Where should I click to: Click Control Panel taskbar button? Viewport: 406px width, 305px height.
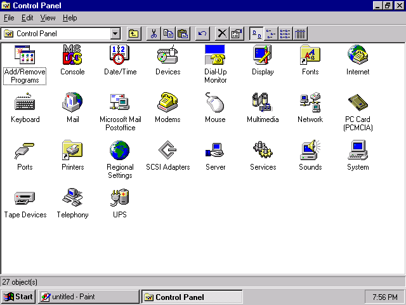click(x=192, y=297)
